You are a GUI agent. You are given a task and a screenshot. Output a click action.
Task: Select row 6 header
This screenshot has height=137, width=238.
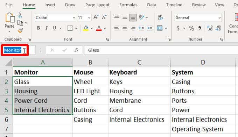pyautogui.click(x=6, y=120)
